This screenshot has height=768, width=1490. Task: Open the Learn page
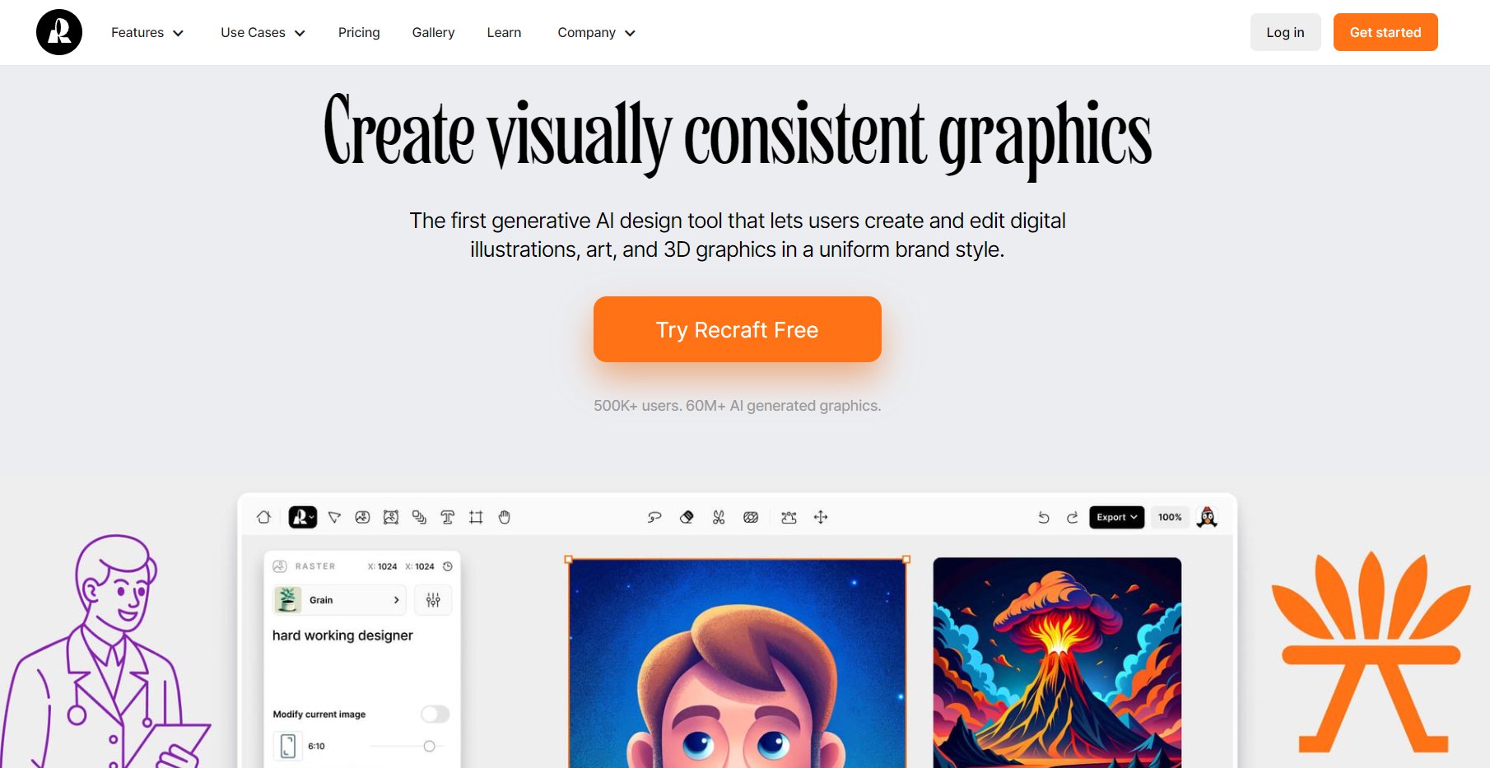[504, 33]
